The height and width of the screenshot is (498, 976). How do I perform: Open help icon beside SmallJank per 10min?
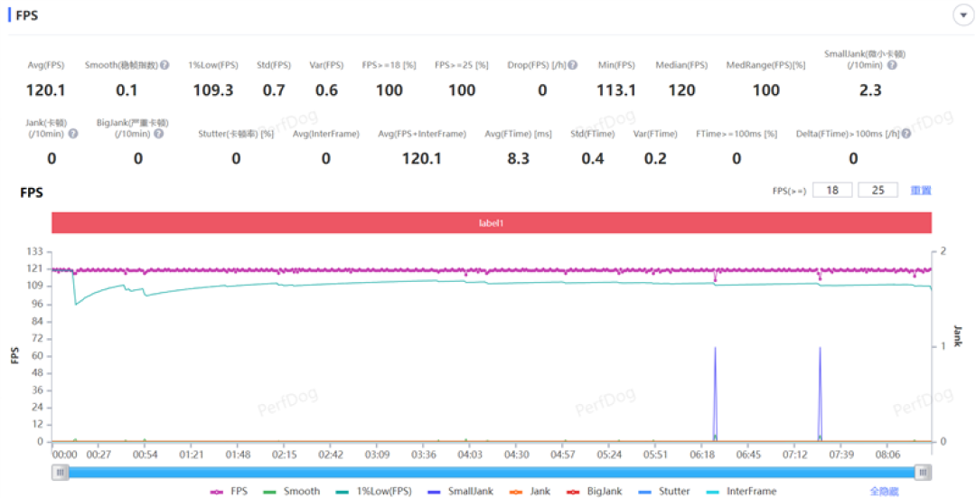(x=892, y=65)
